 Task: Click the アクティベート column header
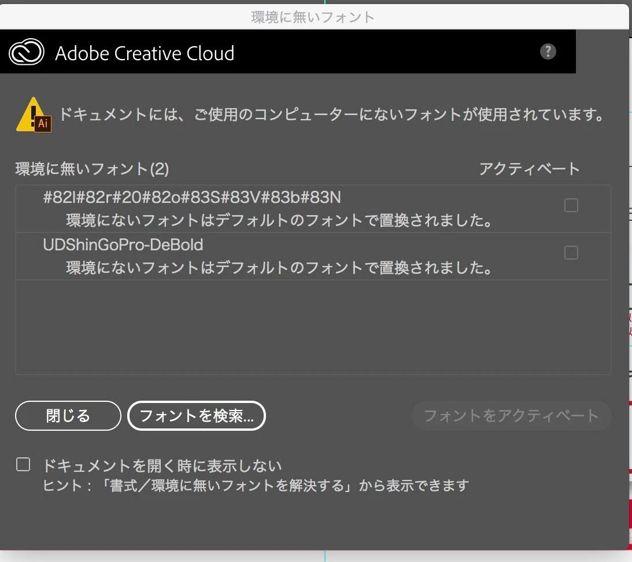pyautogui.click(x=529, y=168)
